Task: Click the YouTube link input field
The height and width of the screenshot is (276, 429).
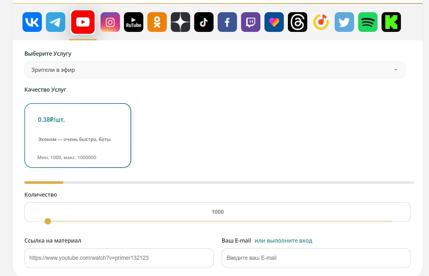Action: point(119,258)
